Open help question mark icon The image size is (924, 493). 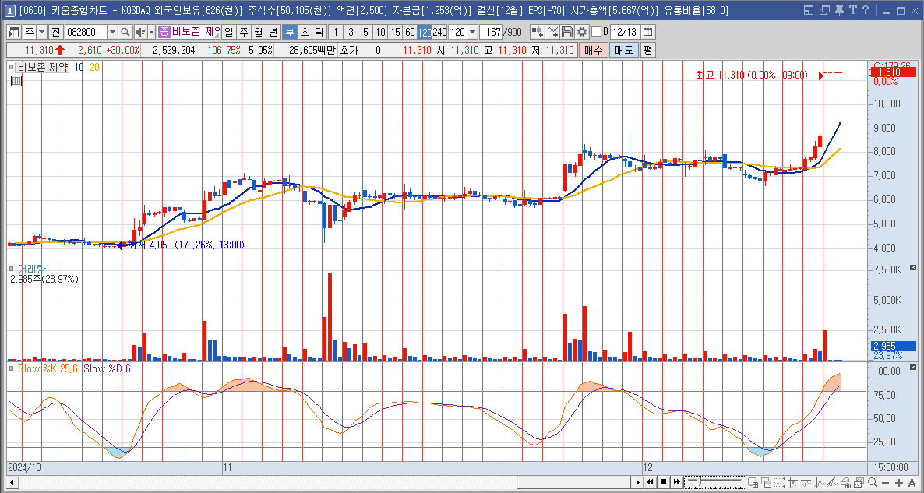pos(865,10)
